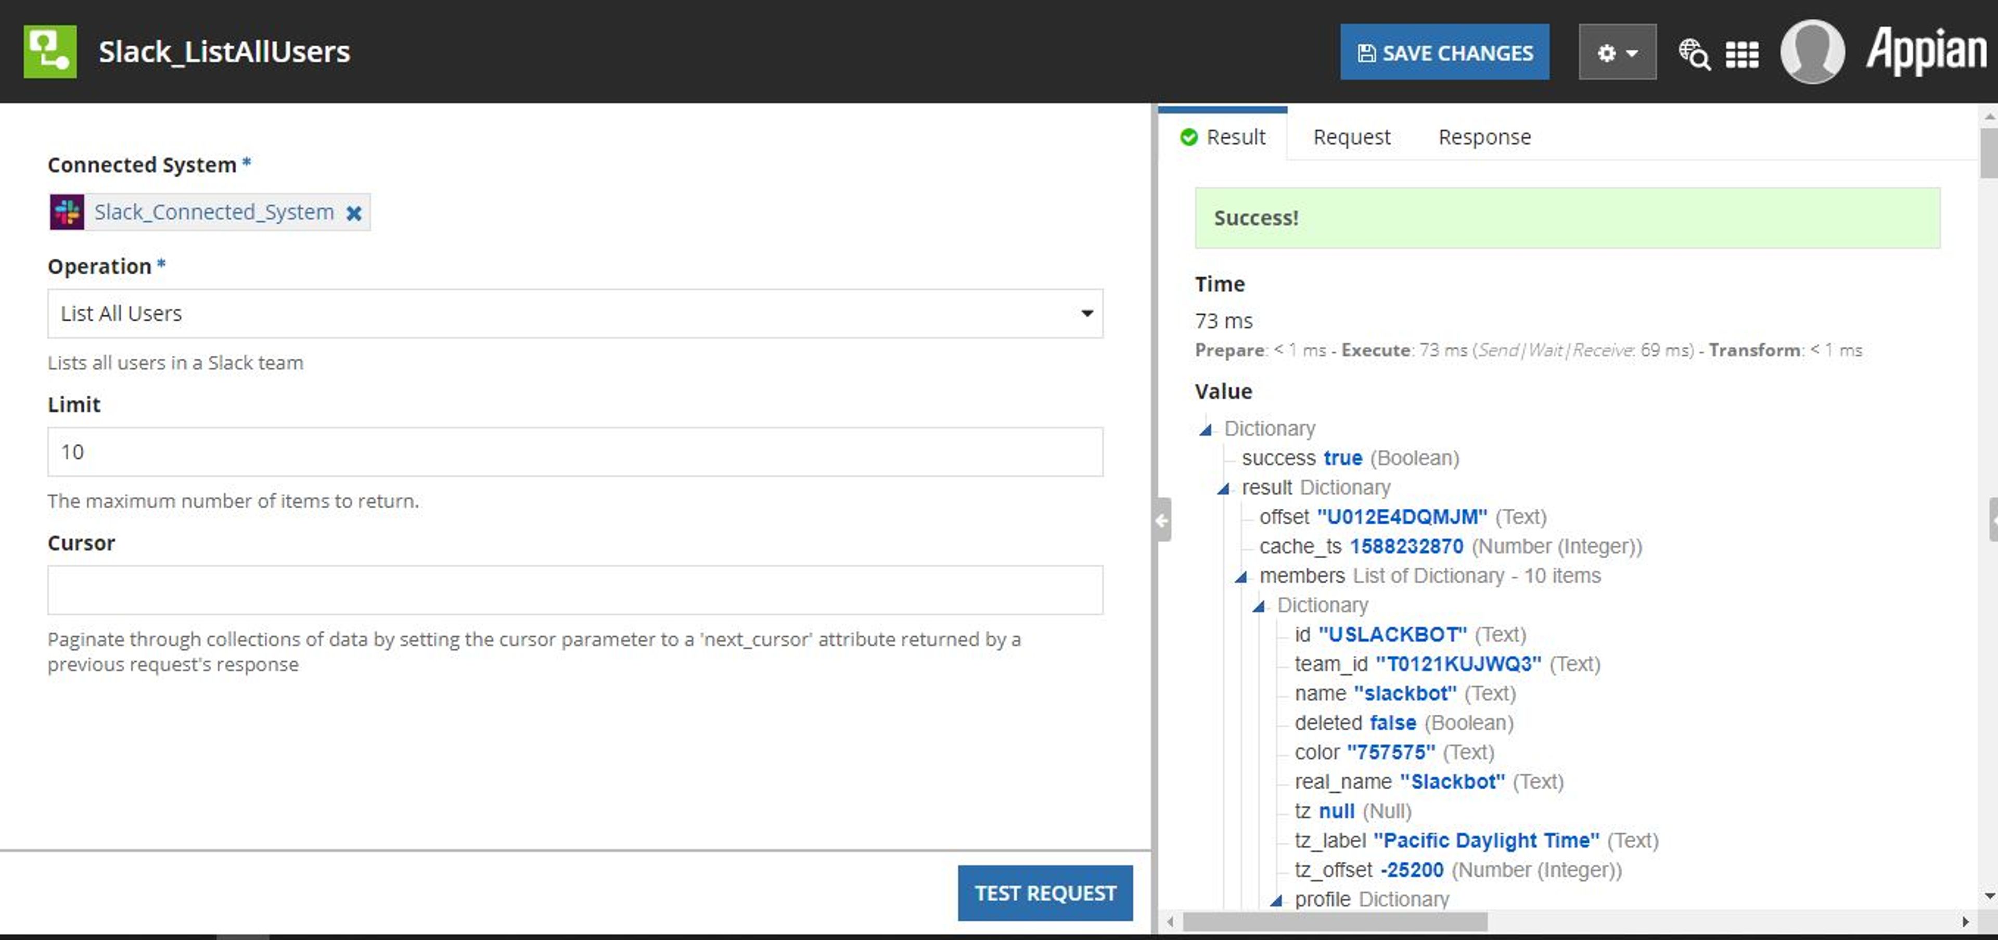Screen dimensions: 1998x940
Task: Click the Slack_ListAllUsers title text
Action: [224, 52]
